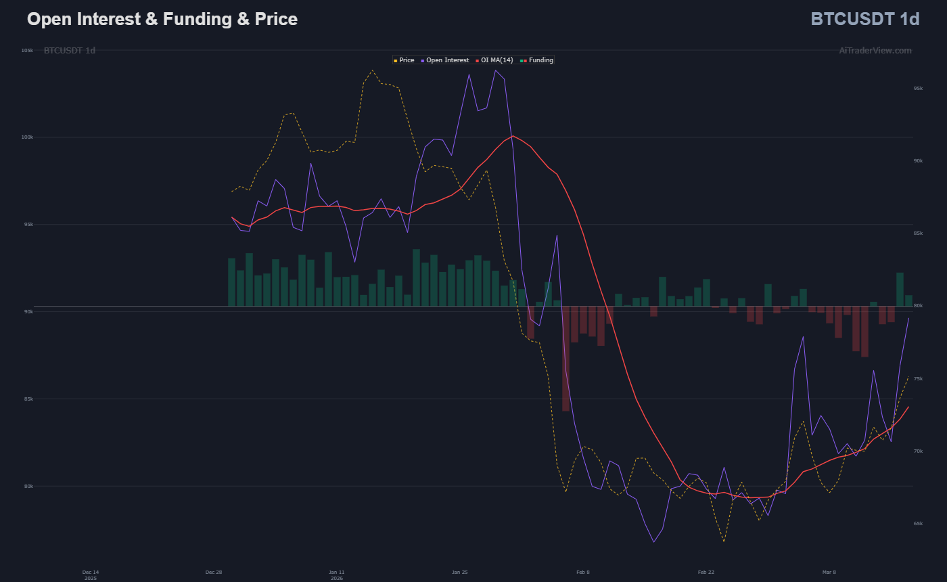Toggle the Open Interest legend label
Image resolution: width=947 pixels, height=582 pixels.
pyautogui.click(x=447, y=60)
